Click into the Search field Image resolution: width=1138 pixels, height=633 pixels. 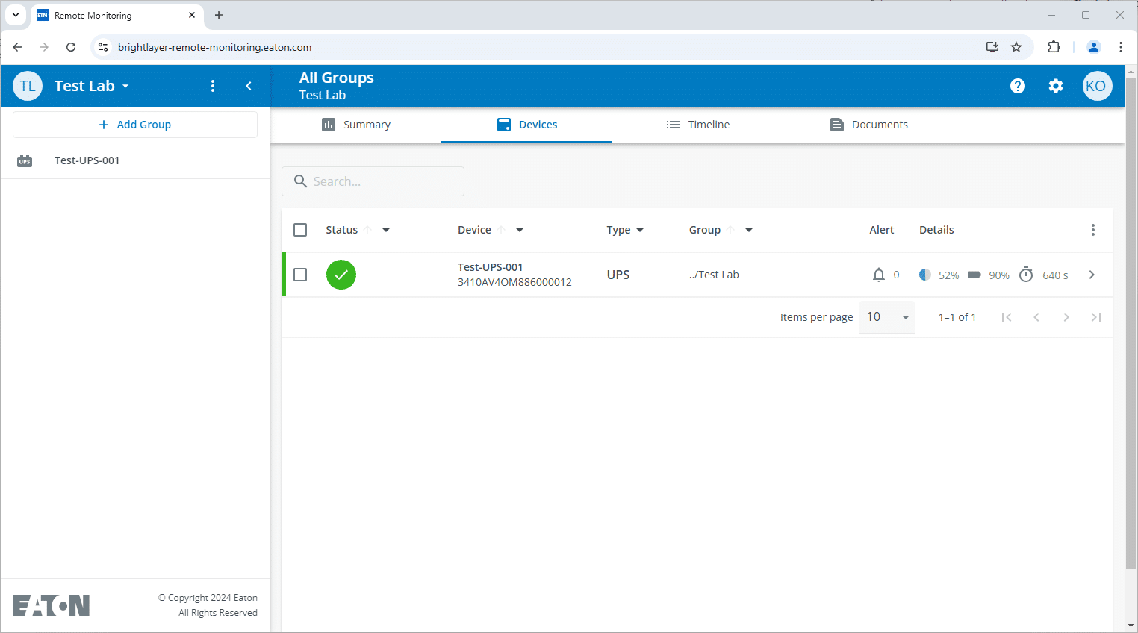tap(373, 181)
